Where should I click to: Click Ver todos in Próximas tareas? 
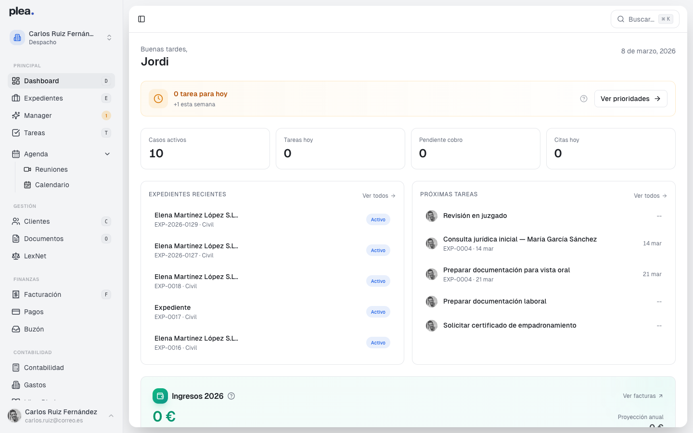click(650, 196)
